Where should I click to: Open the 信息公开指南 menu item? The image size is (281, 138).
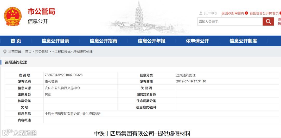[x=103, y=41]
